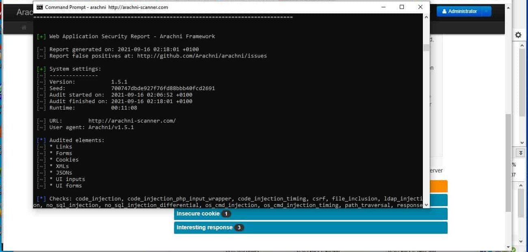528x252 pixels.
Task: Expand the Insecure cookie issue group
Action: [198, 214]
